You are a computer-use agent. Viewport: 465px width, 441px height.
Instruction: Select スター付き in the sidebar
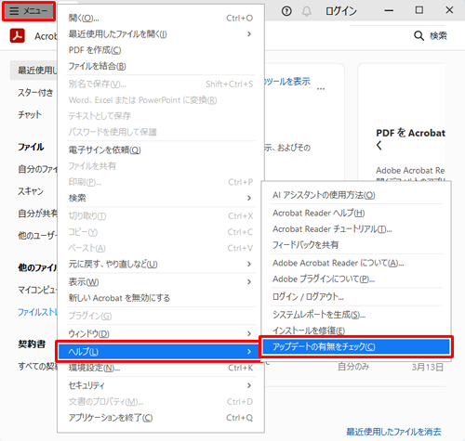pos(35,93)
